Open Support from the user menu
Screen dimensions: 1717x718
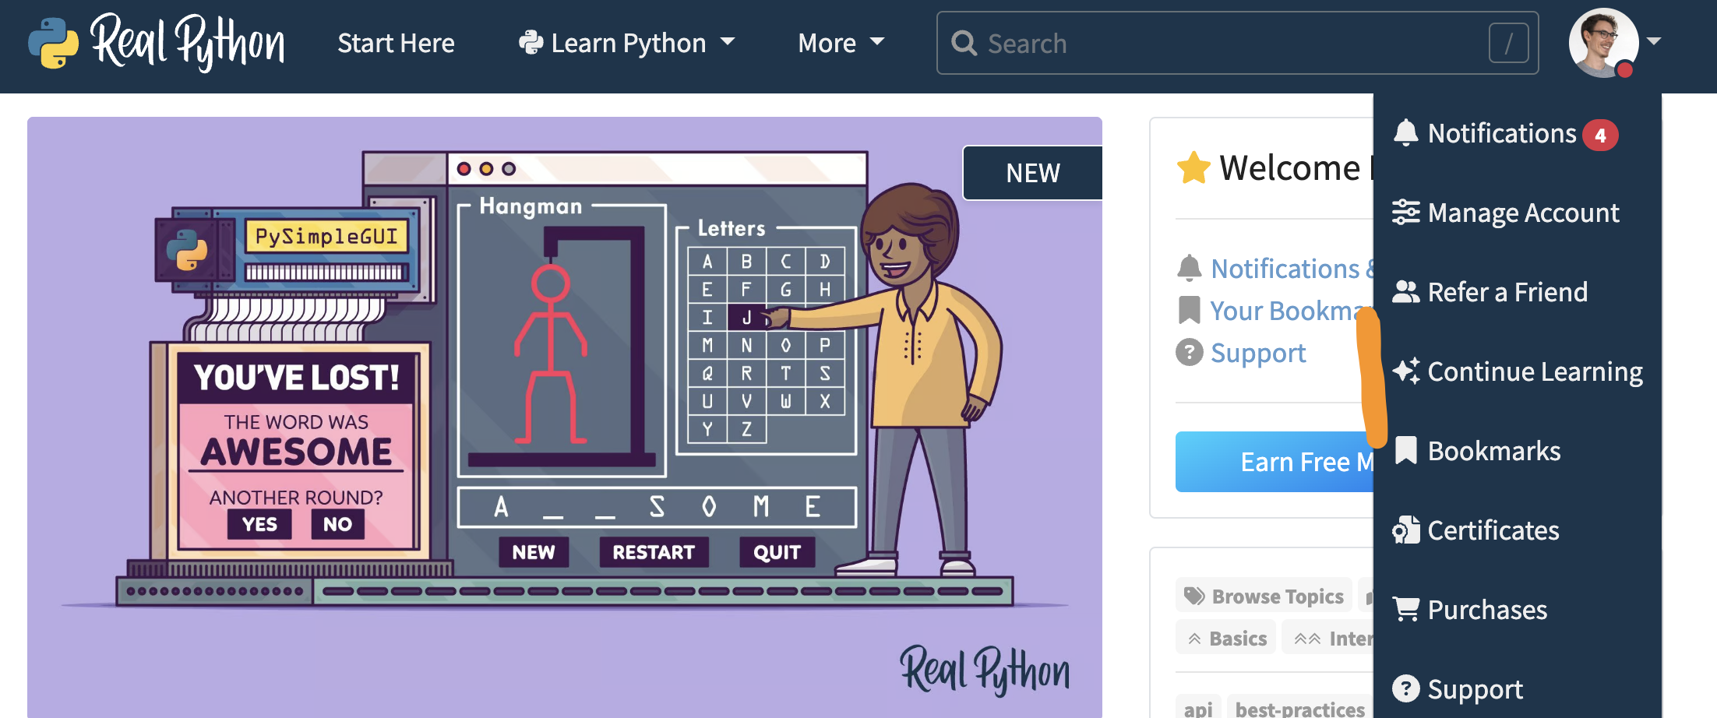click(1475, 689)
